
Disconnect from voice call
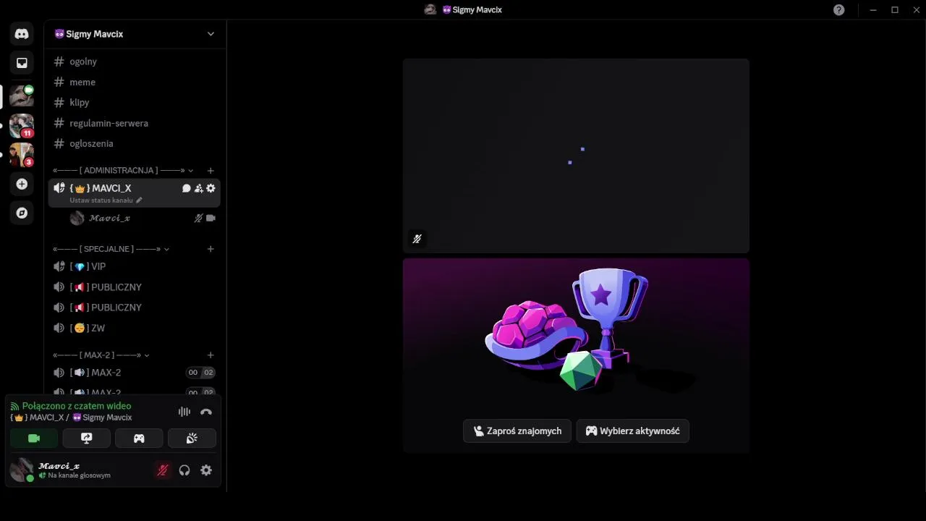pyautogui.click(x=206, y=412)
